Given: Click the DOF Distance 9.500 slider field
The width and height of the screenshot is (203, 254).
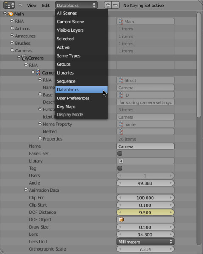Looking at the screenshot, I should 145,213.
